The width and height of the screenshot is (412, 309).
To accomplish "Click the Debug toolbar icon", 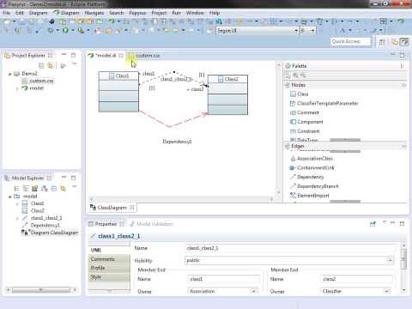I will point(51,30).
